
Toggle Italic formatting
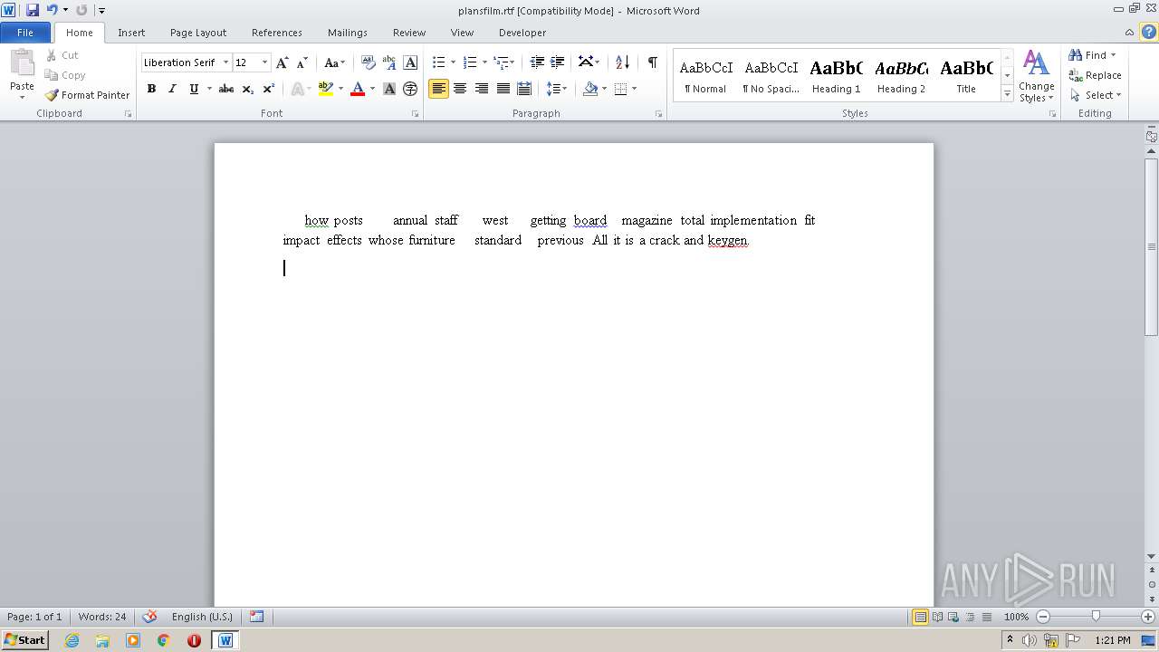coord(172,89)
